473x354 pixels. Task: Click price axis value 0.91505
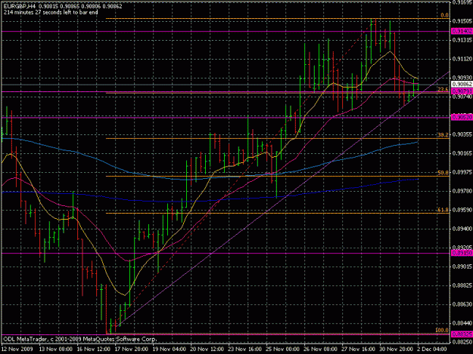coord(462,21)
